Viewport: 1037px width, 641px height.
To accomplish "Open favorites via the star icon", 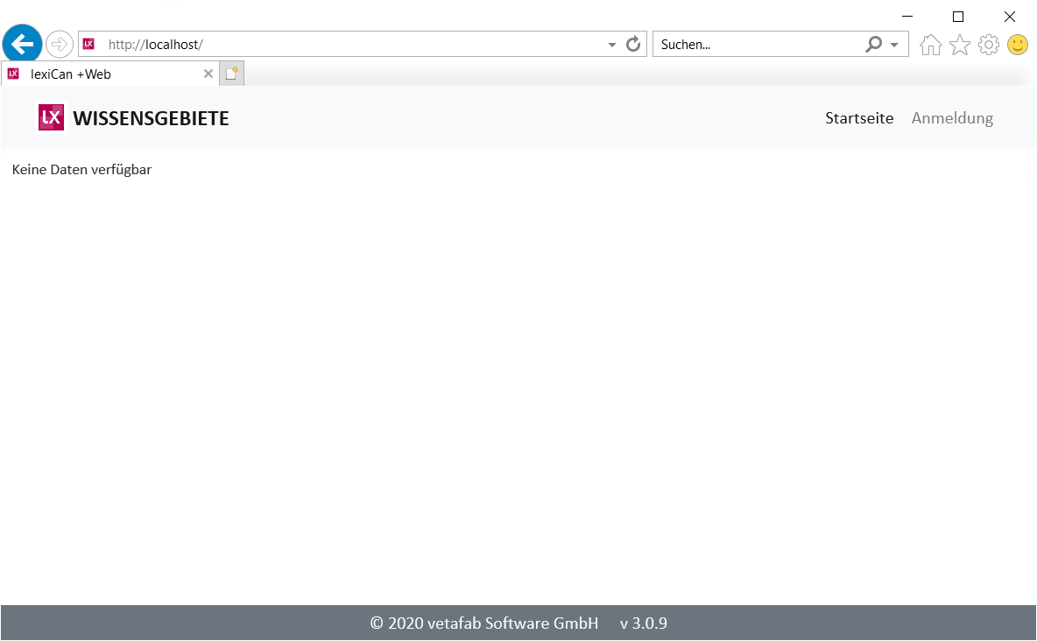I will (x=960, y=45).
